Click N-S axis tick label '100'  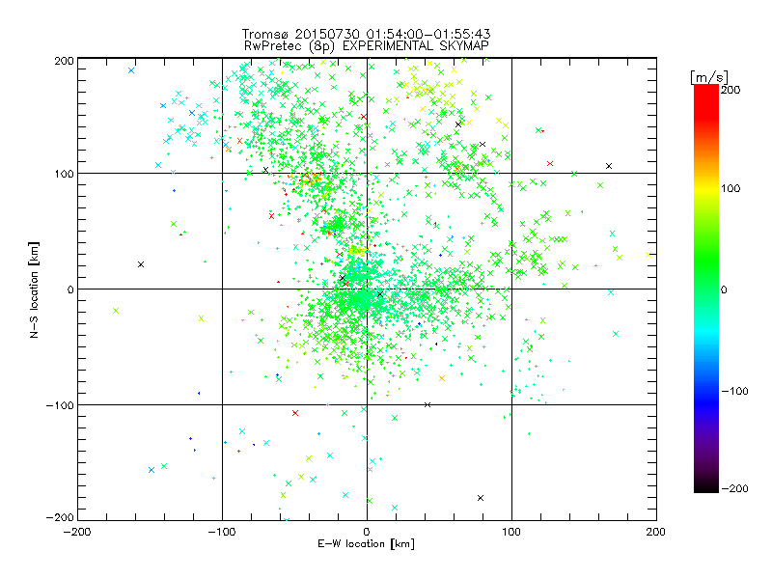(64, 174)
